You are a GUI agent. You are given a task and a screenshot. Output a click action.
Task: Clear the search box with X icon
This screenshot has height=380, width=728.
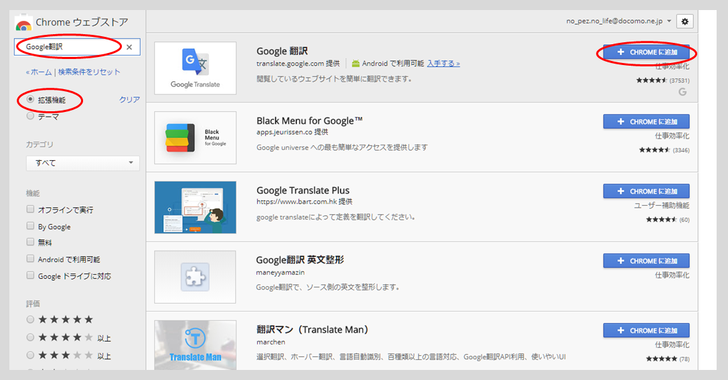click(129, 47)
